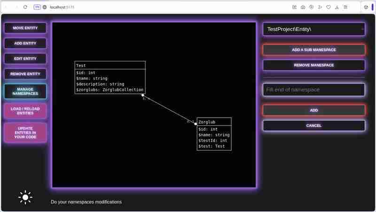Click the VPN badge in the address bar
This screenshot has width=376, height=212.
(x=37, y=7)
